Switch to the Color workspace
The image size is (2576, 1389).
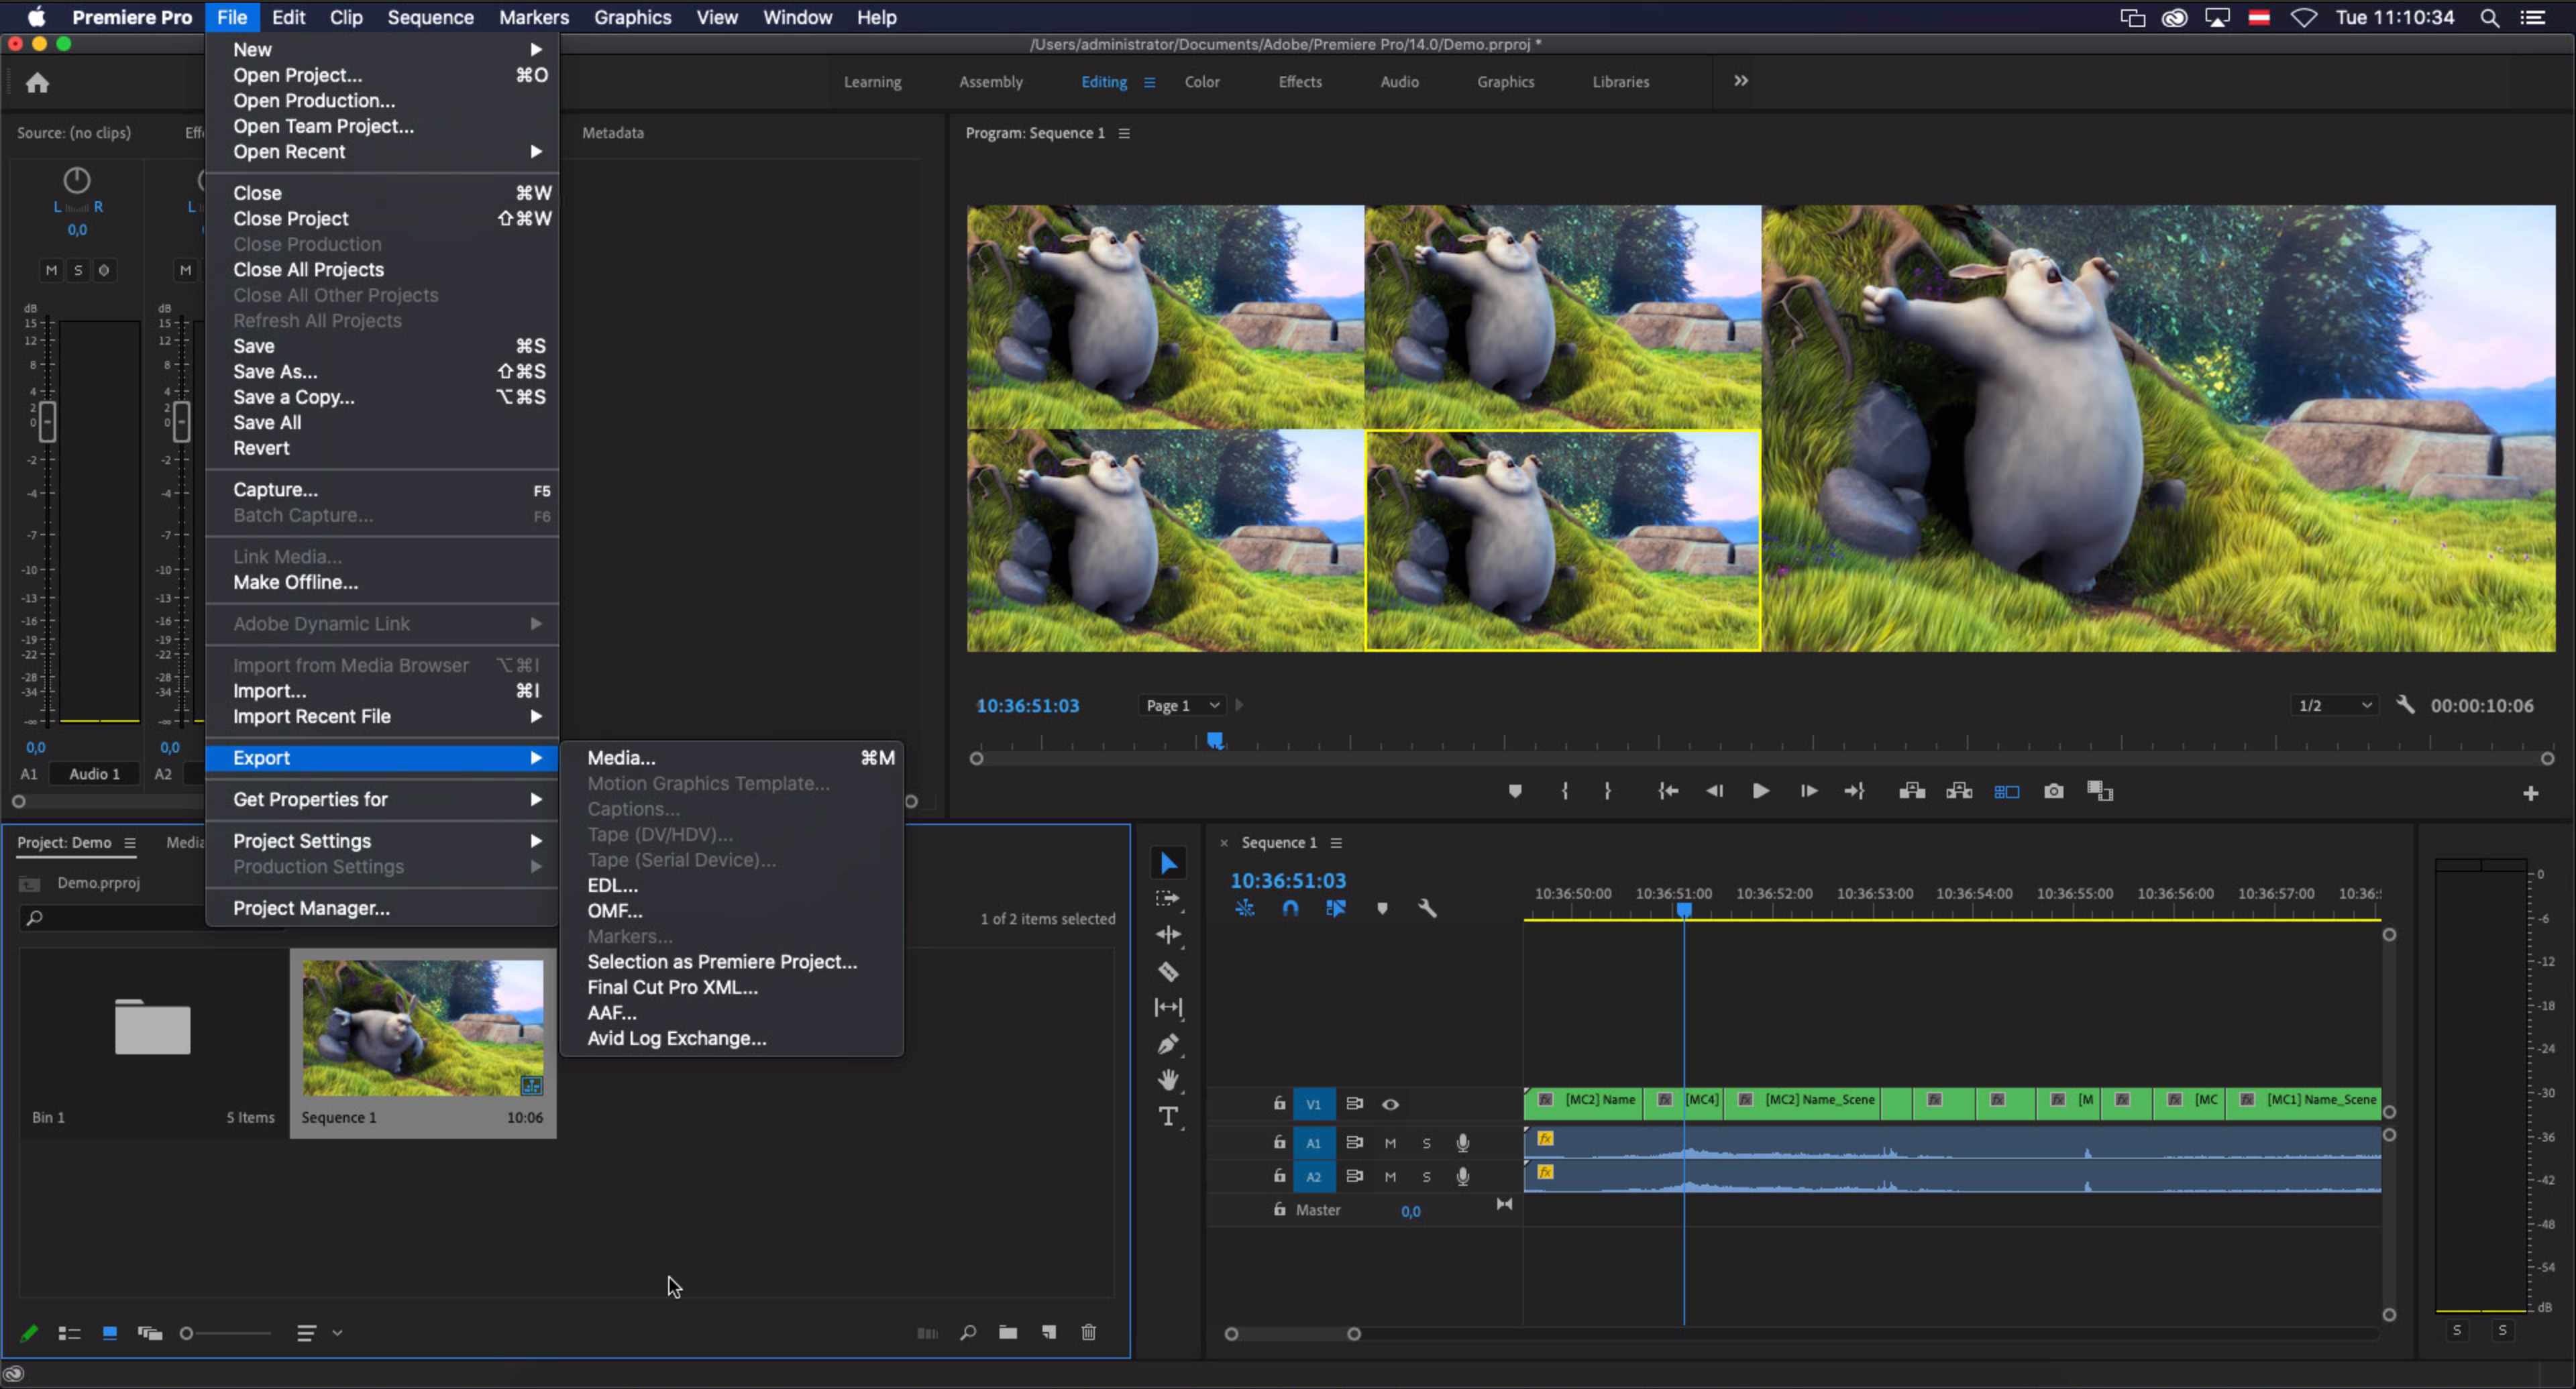1202,82
